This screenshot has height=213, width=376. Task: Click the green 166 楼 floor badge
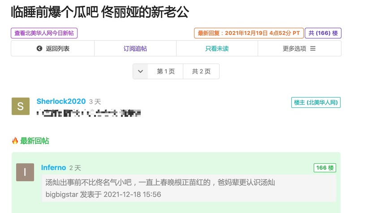click(325, 168)
